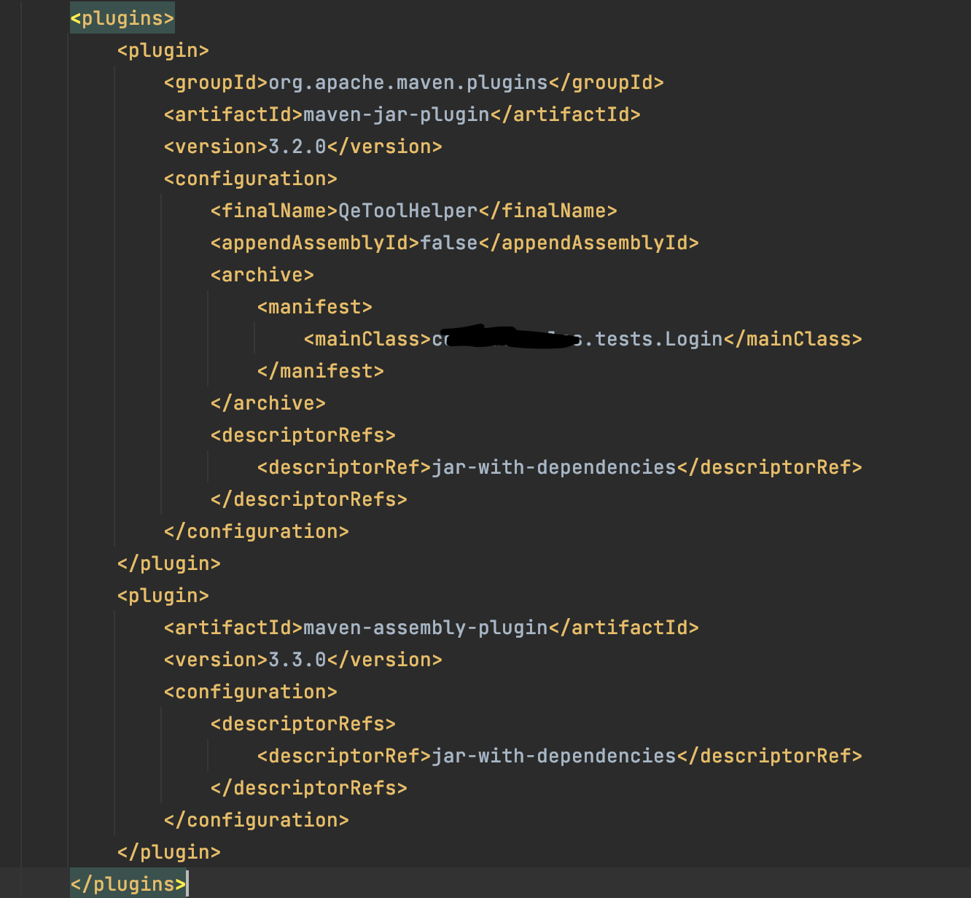The image size is (971, 898).
Task: Click the maven-assembly-plugin artifactId value
Action: tap(426, 628)
